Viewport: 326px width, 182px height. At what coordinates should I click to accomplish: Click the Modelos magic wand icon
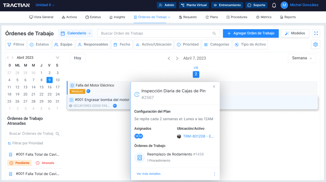tap(286, 33)
